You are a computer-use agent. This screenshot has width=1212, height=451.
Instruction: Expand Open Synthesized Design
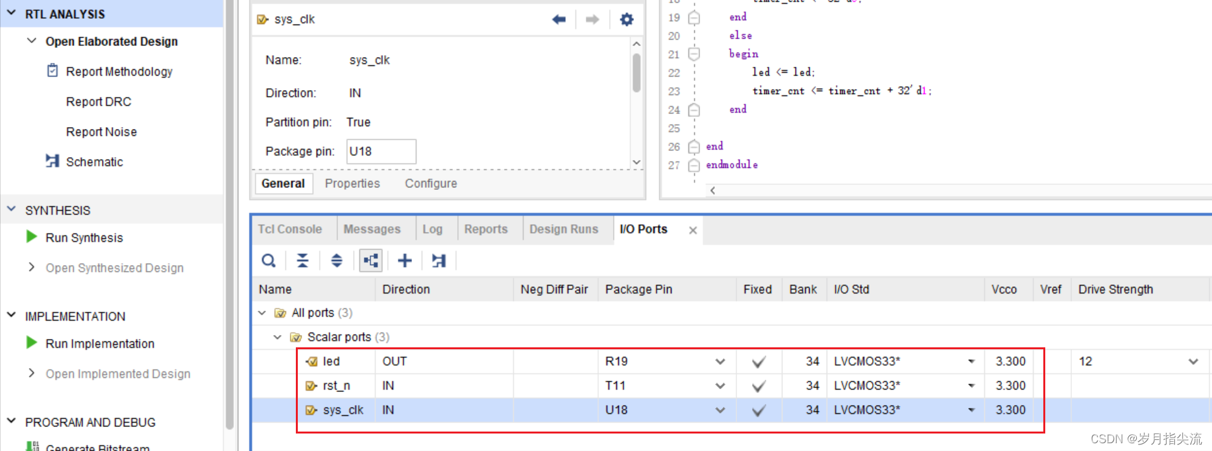pyautogui.click(x=31, y=267)
